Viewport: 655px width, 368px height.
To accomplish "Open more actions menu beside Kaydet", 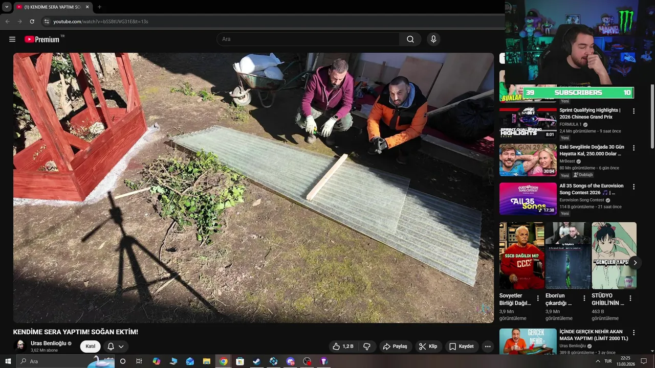I will (488, 347).
